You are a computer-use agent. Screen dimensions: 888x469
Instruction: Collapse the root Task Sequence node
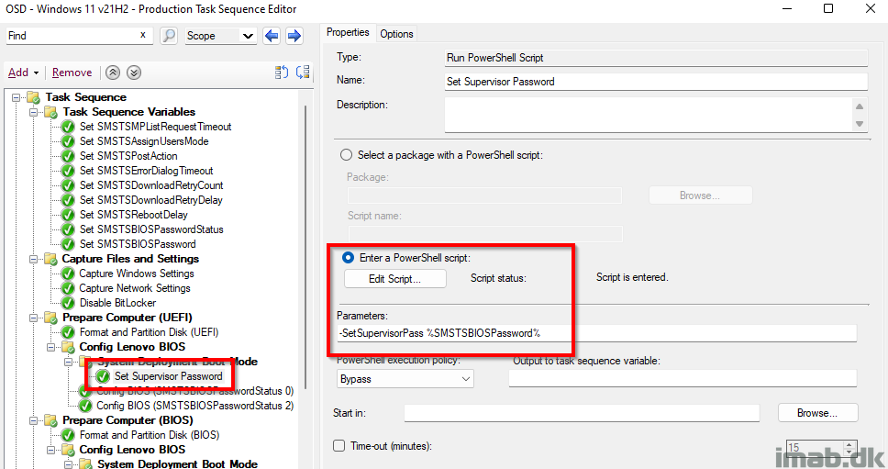pos(17,97)
